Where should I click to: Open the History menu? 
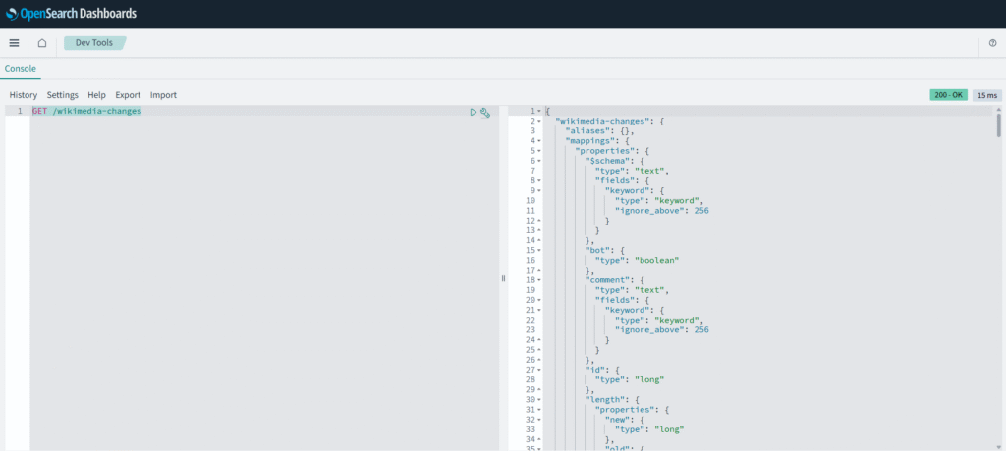[x=24, y=95]
